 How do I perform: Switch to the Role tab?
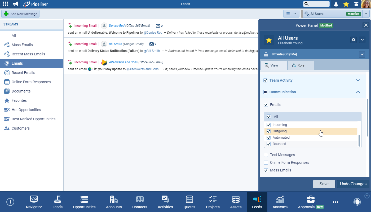tap(301, 65)
